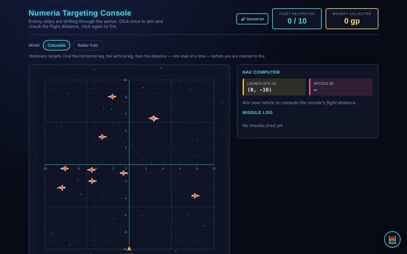This screenshot has height=254, width=407.
Task: Aim at the enemy ship near (-8, -3)
Action: (x=61, y=188)
